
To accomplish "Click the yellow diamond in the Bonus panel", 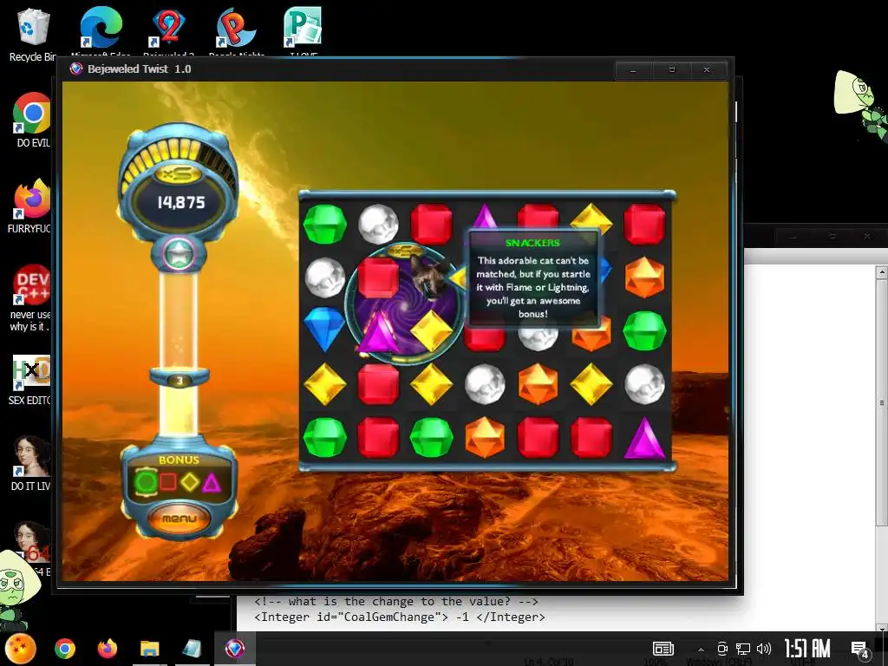I will coord(190,482).
